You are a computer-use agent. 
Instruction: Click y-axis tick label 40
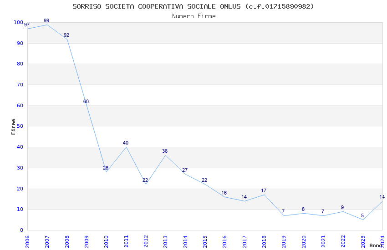[20, 147]
